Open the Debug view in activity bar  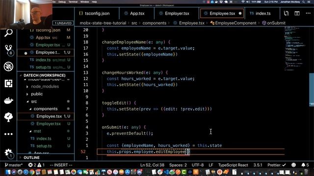click(x=8, y=66)
